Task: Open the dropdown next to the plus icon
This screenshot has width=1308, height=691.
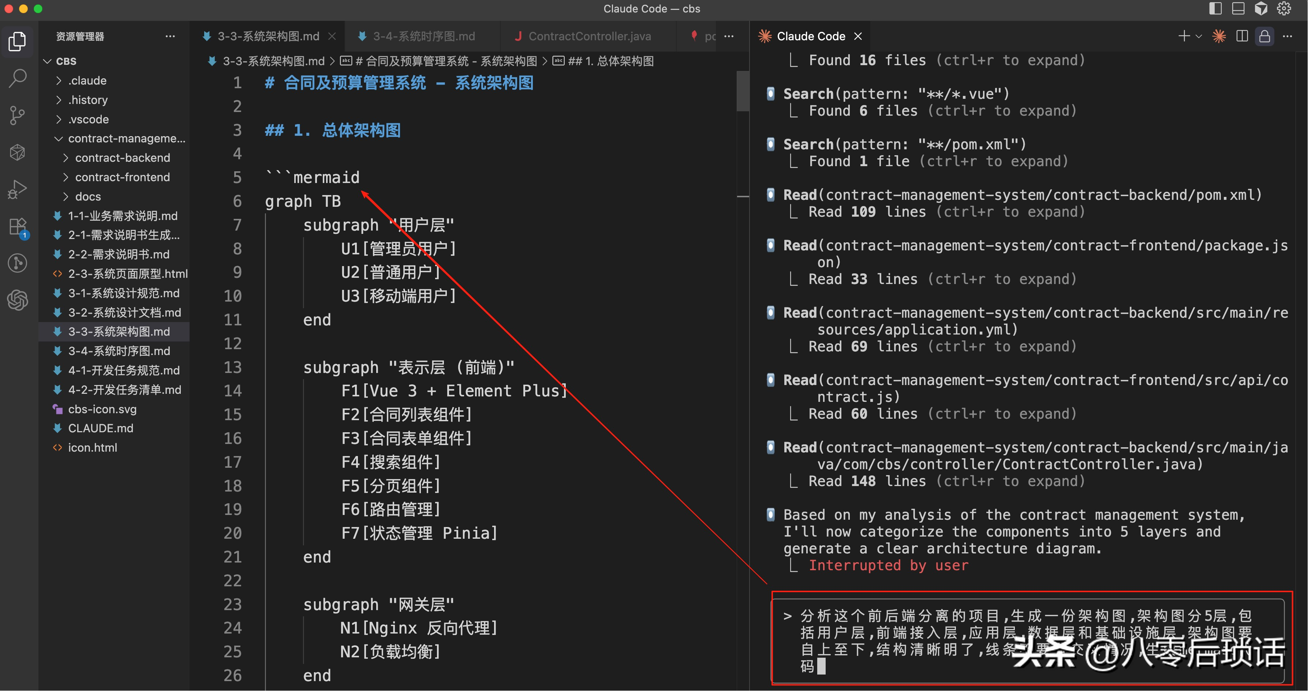Action: 1199,36
